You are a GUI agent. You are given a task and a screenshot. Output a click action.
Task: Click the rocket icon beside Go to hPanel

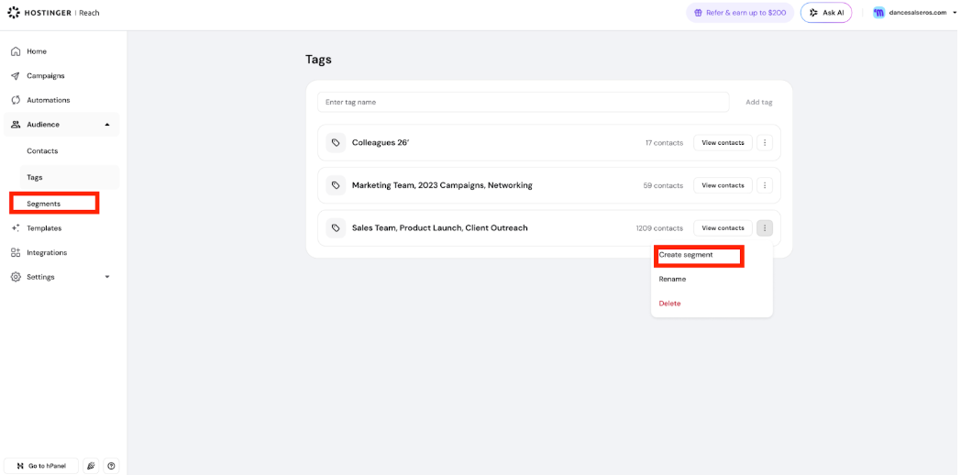pos(91,466)
